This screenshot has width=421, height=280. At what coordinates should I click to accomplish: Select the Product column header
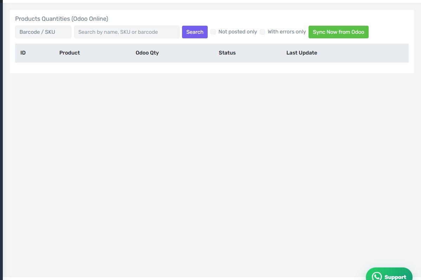70,53
